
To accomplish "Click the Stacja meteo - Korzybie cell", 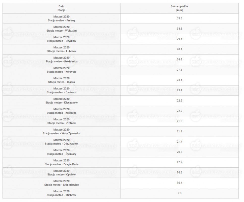I will point(62,70).
